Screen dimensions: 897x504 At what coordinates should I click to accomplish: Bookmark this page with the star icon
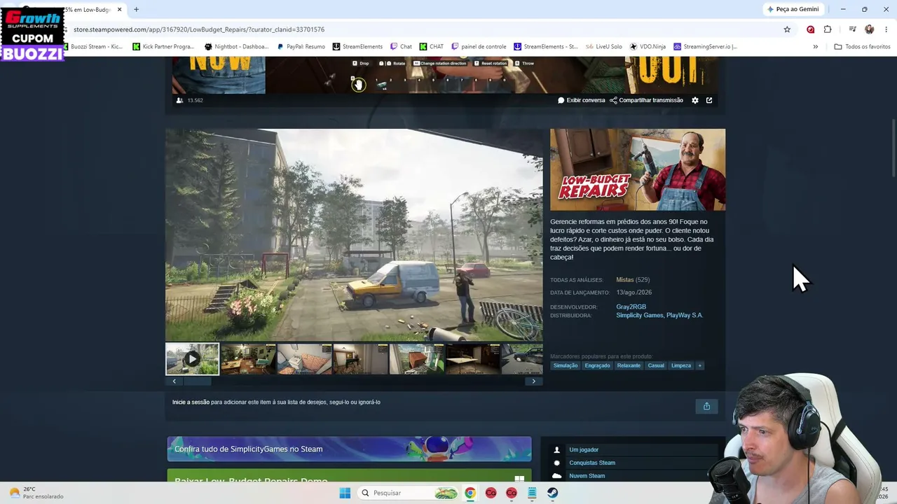click(787, 29)
